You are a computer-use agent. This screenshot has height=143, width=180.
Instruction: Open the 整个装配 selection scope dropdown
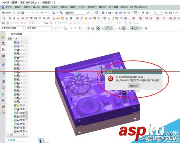(40, 28)
